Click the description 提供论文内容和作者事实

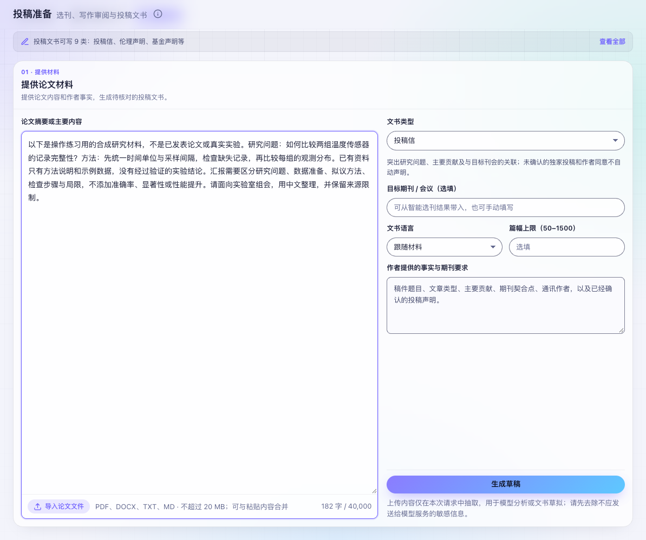pos(95,97)
